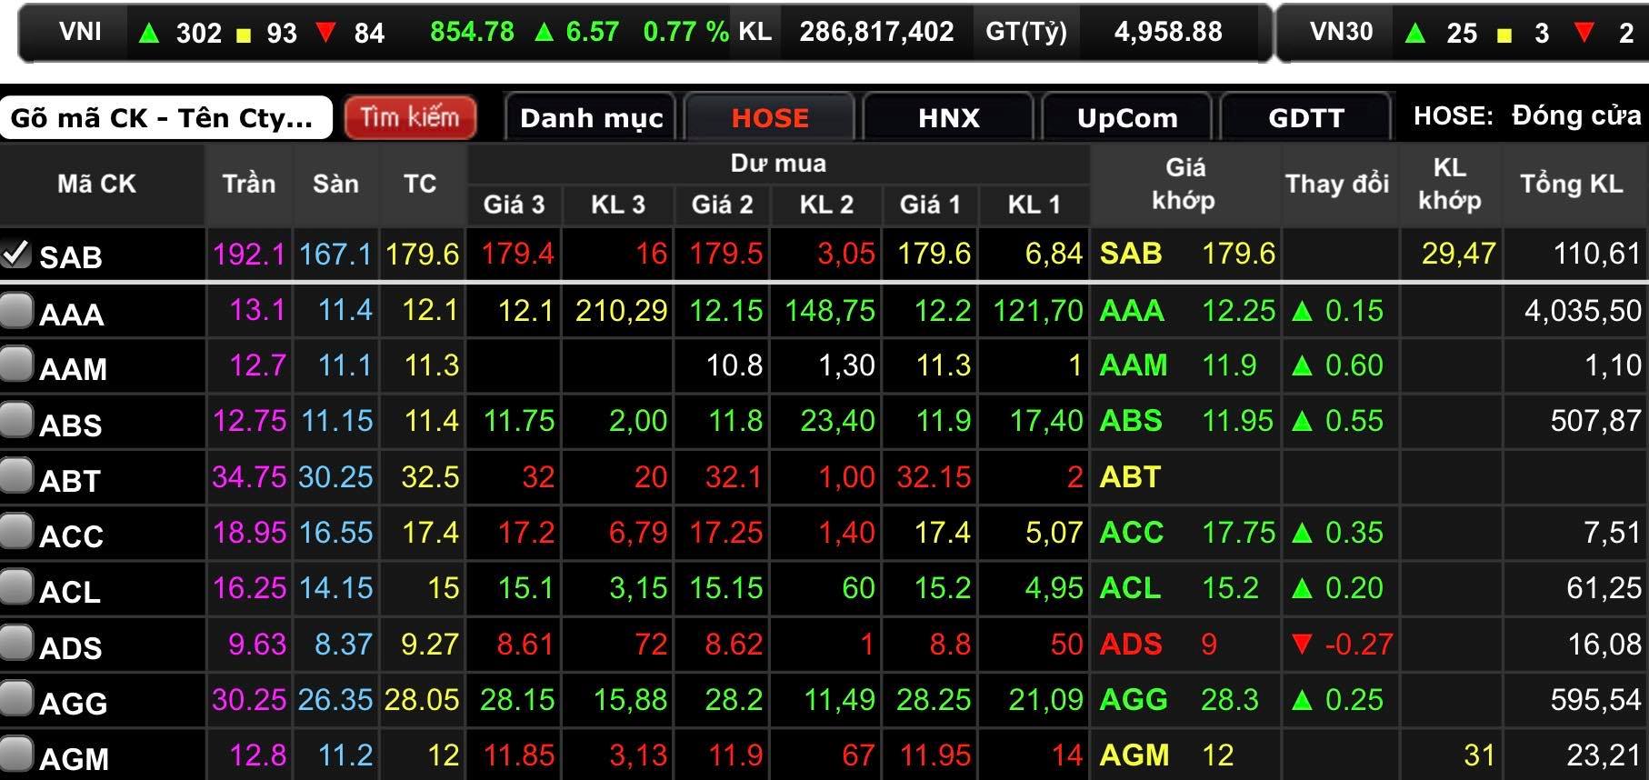Click red down triangle in ADS change cell

pyautogui.click(x=1302, y=645)
